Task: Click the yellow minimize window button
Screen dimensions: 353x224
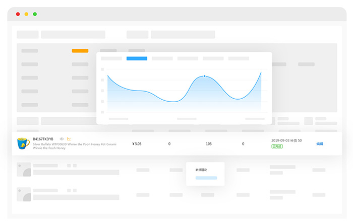Action: [x=26, y=14]
